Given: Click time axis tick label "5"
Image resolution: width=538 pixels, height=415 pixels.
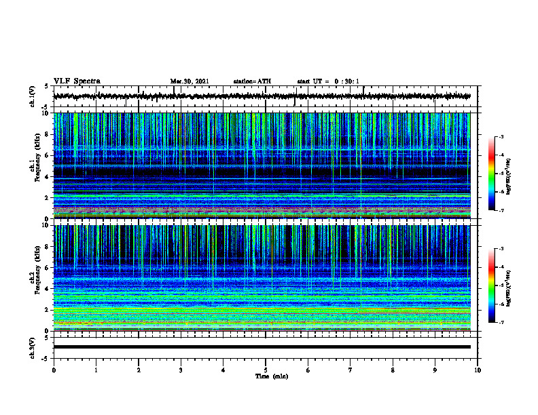Looking at the screenshot, I should (266, 370).
